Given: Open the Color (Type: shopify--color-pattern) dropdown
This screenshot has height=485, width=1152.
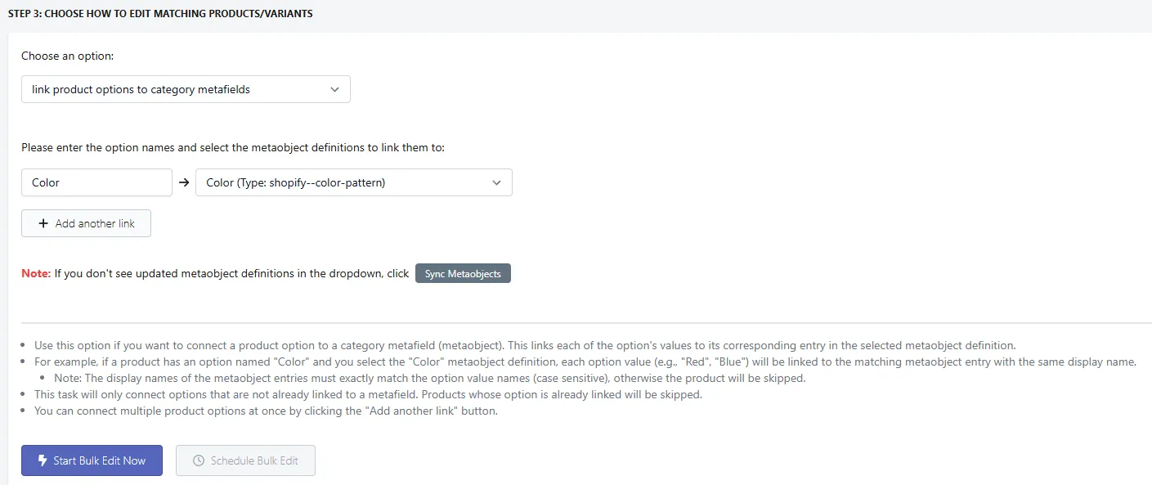Looking at the screenshot, I should 354,182.
